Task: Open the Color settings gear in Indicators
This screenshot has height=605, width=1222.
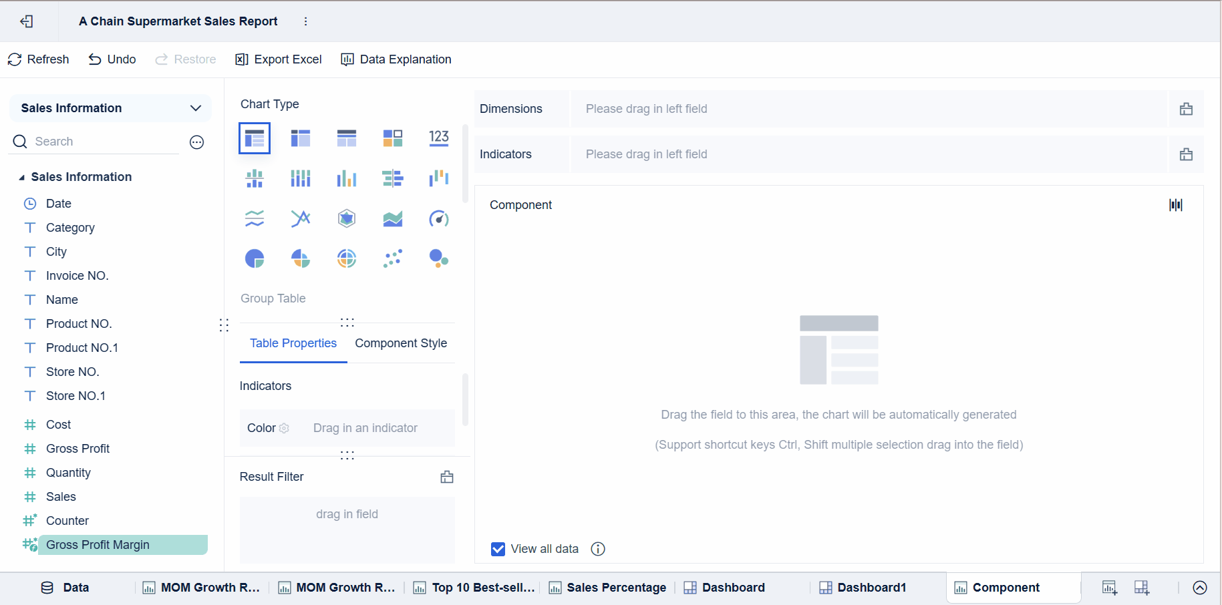Action: click(285, 428)
